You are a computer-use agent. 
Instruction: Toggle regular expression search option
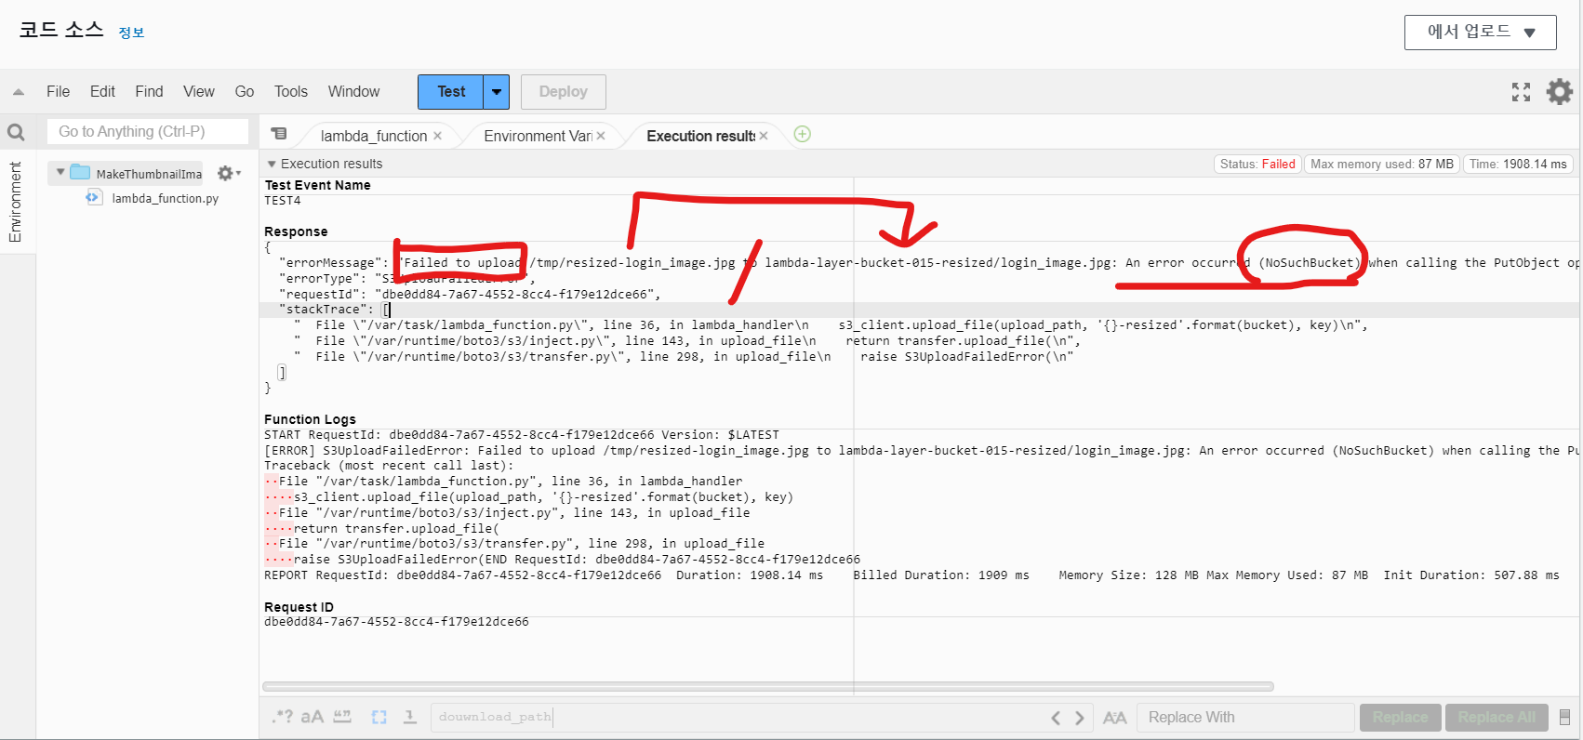[x=282, y=717]
